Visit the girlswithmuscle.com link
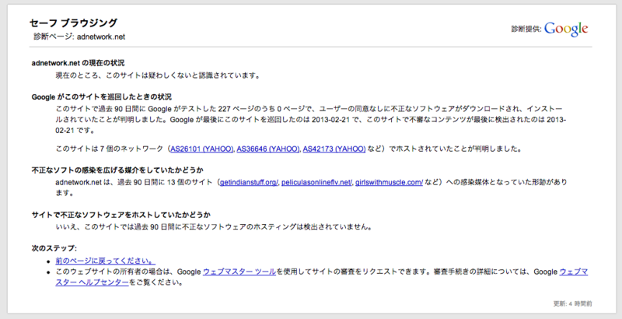The width and height of the screenshot is (622, 319). coord(390,183)
